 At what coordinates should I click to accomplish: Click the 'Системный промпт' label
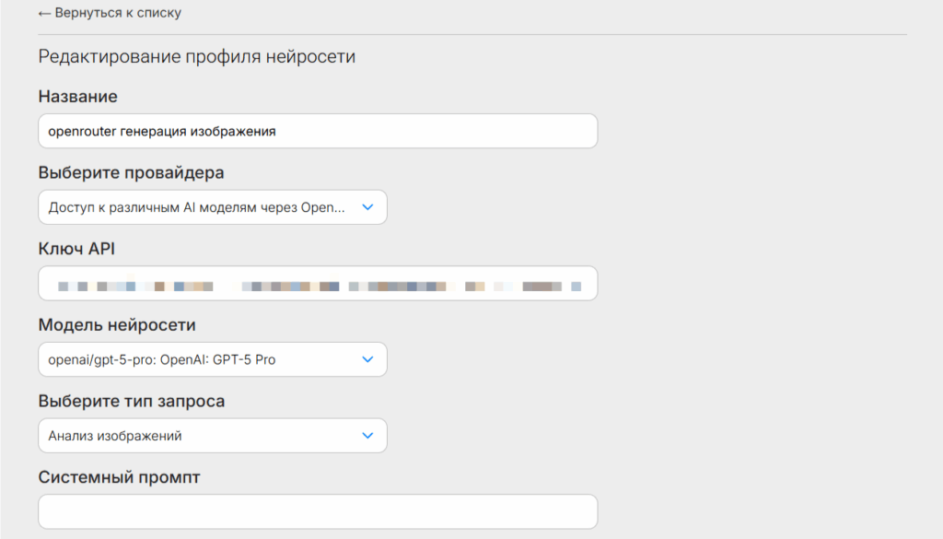click(119, 477)
